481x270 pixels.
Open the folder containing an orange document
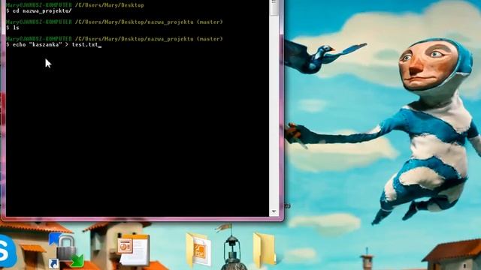click(198, 250)
